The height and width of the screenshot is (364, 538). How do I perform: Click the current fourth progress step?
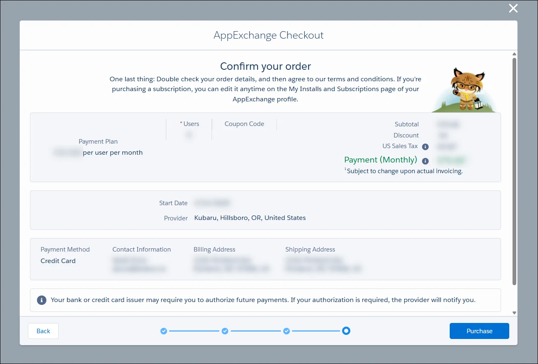coord(346,331)
